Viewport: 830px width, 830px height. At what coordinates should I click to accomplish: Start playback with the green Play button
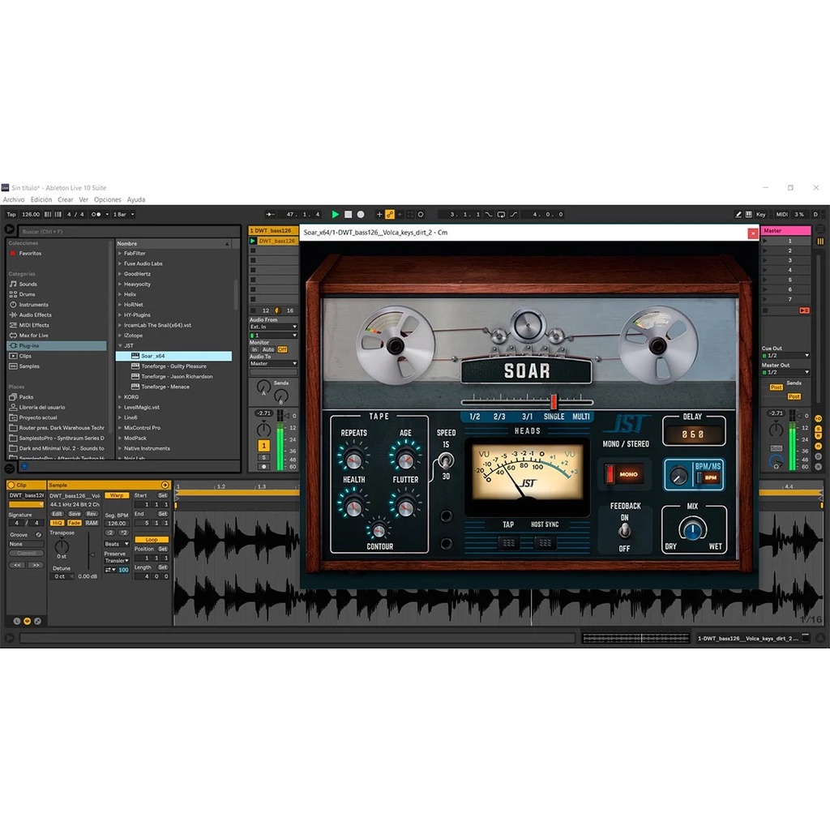[x=335, y=214]
